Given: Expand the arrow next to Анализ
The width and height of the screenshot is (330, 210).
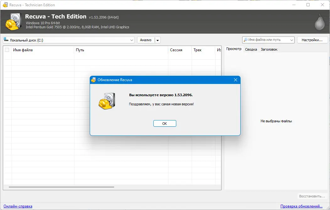Looking at the screenshot, I should click(158, 40).
